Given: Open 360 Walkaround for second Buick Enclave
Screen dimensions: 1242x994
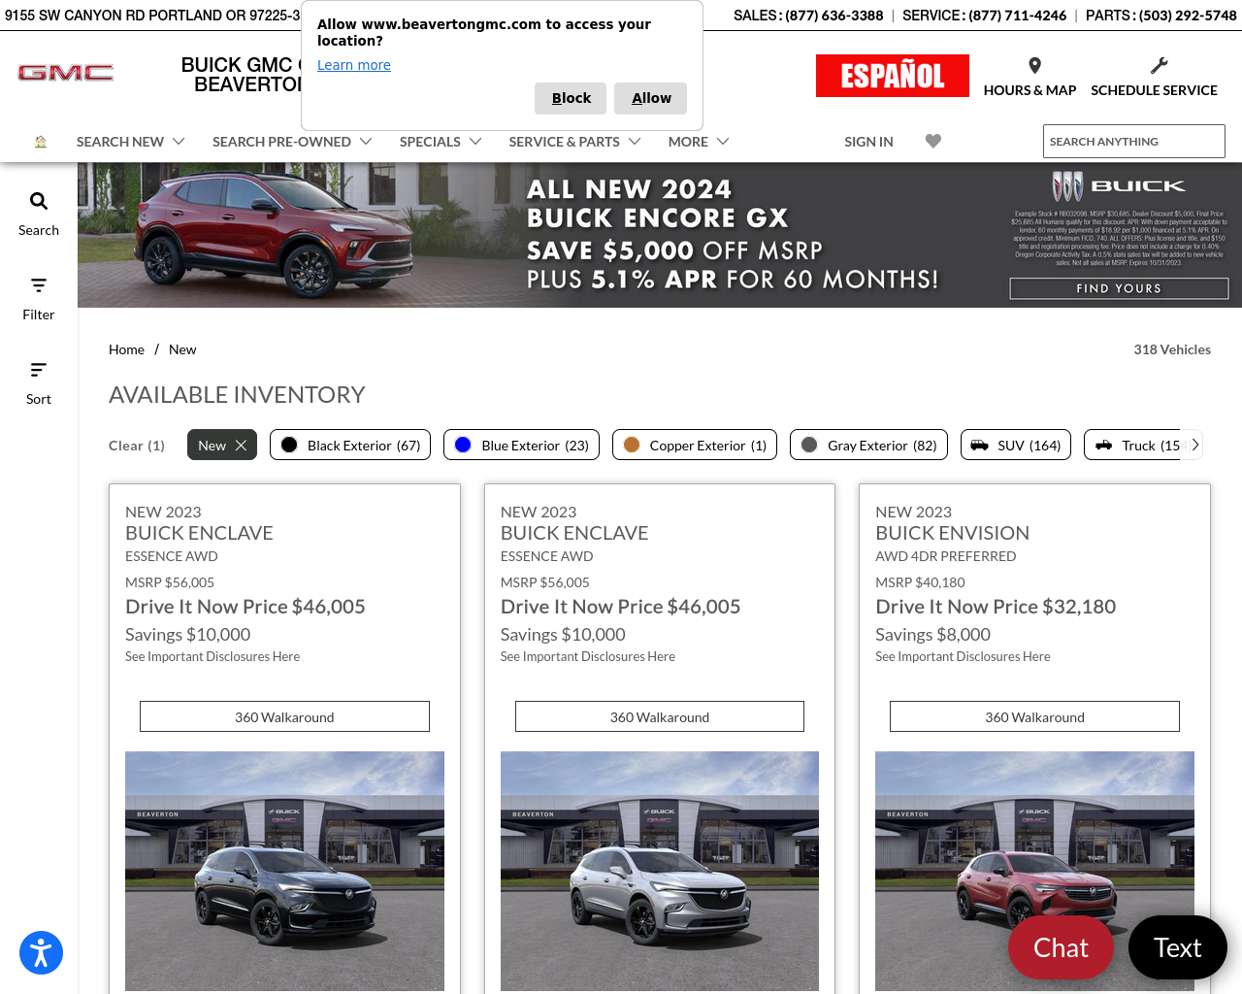Looking at the screenshot, I should pyautogui.click(x=660, y=716).
